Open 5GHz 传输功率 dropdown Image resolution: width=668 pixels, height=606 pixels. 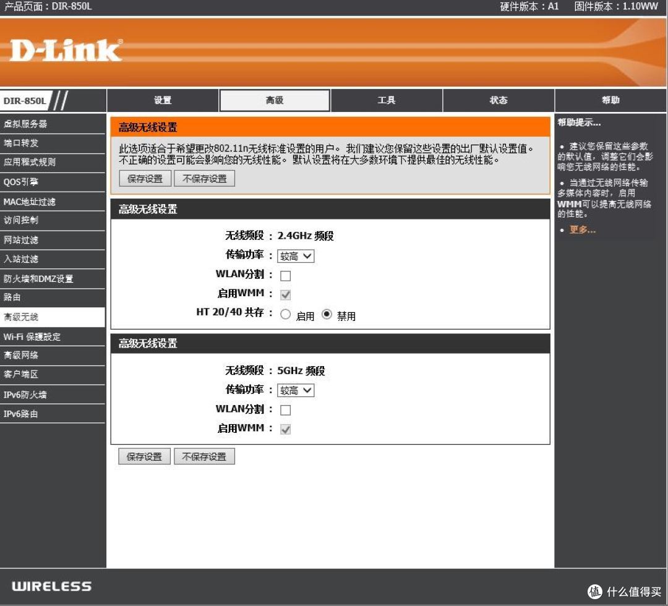click(x=296, y=391)
